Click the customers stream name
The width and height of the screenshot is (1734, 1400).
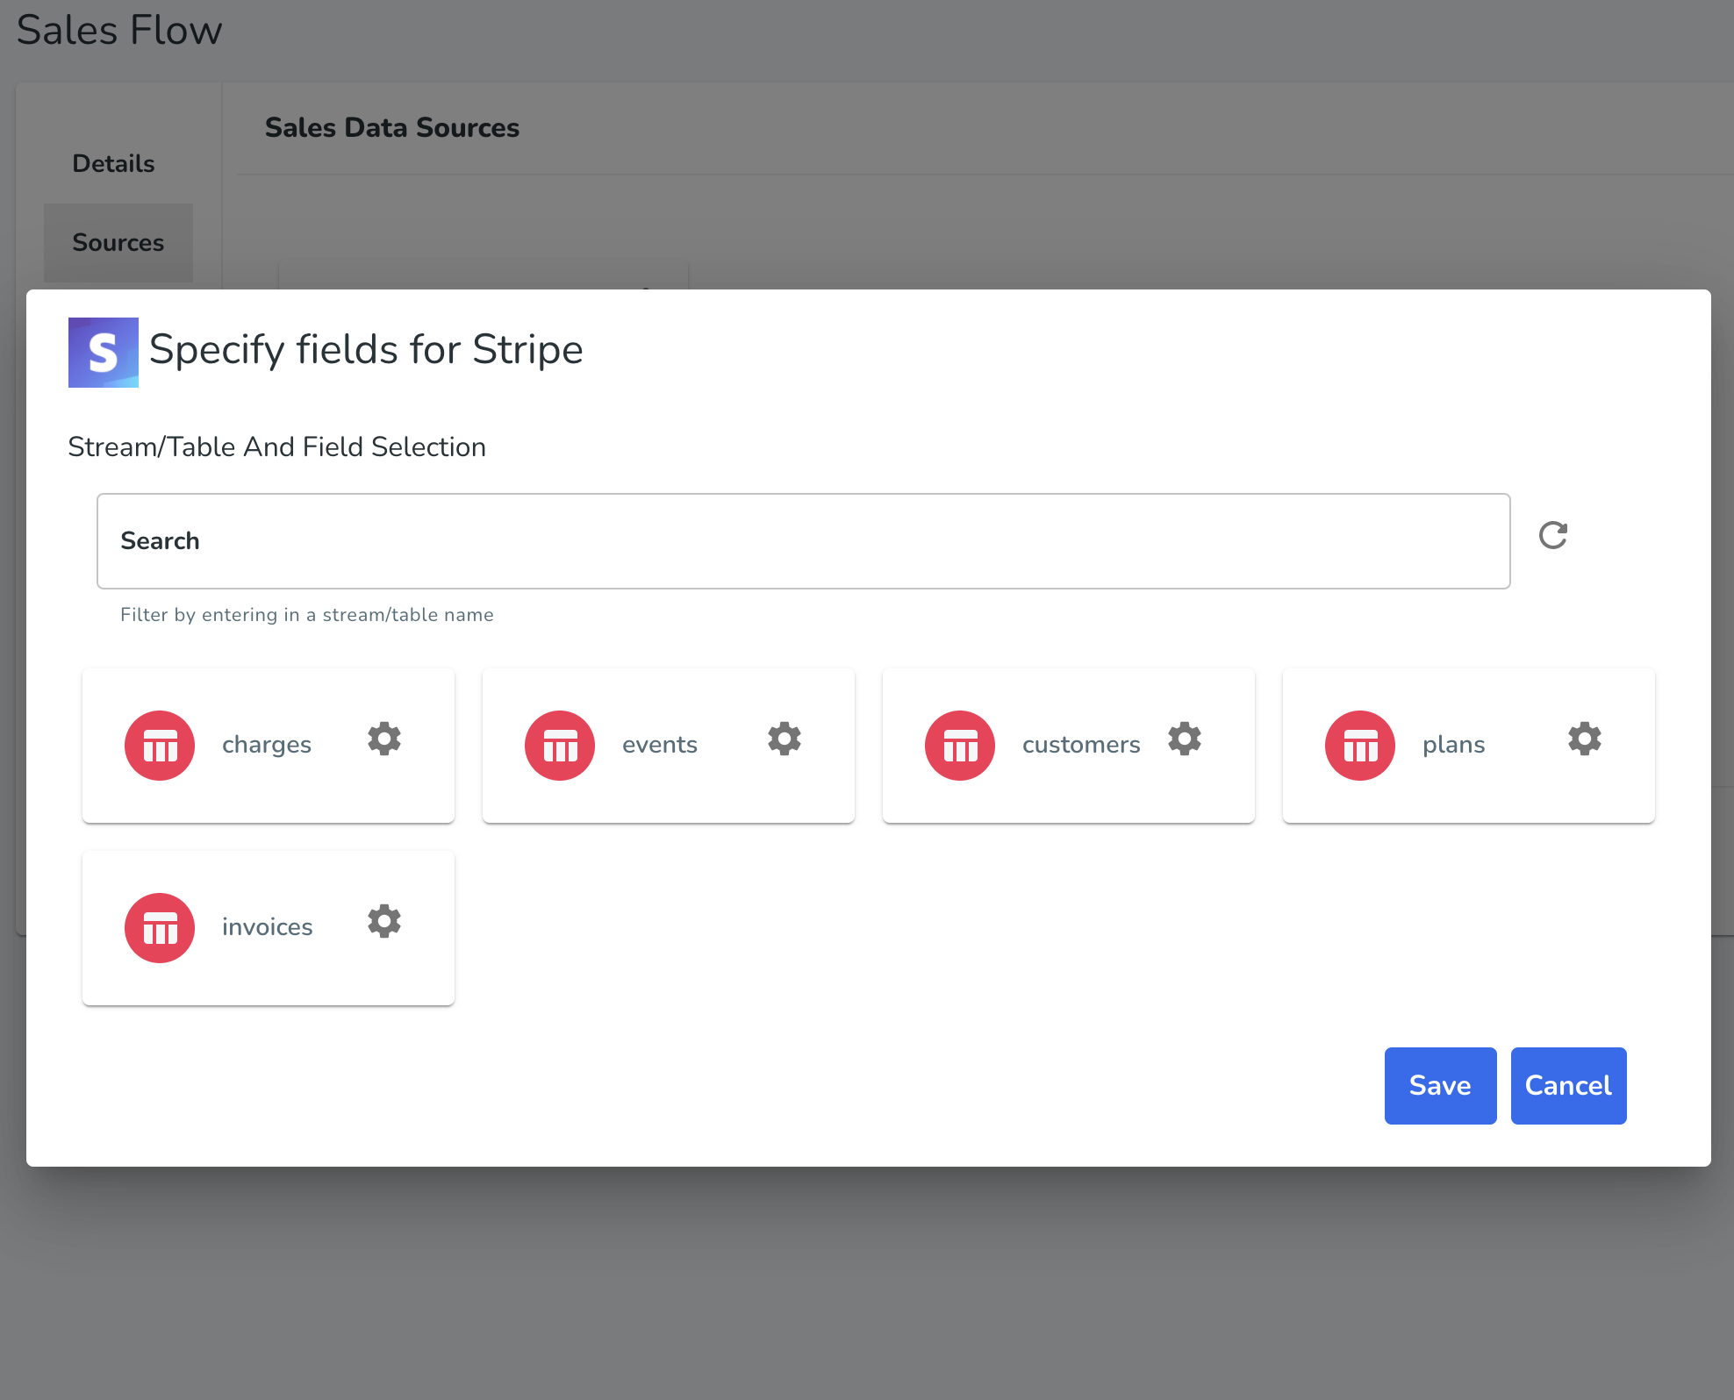tap(1081, 745)
